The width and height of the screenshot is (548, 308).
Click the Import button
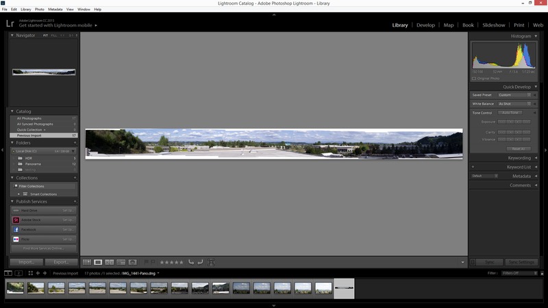click(x=27, y=262)
